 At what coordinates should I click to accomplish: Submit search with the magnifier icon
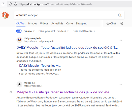tap(120, 15)
